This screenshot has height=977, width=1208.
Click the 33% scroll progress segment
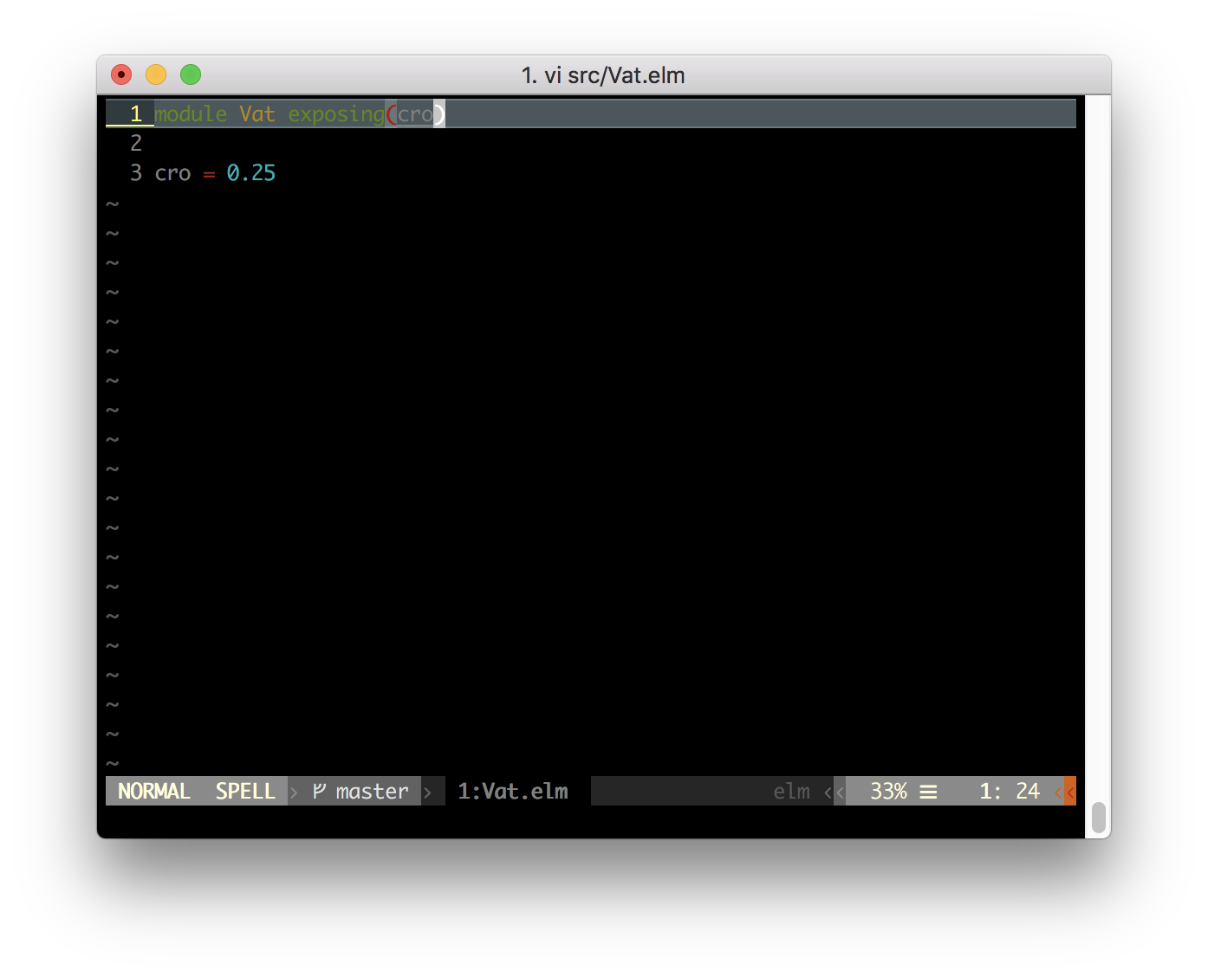890,791
